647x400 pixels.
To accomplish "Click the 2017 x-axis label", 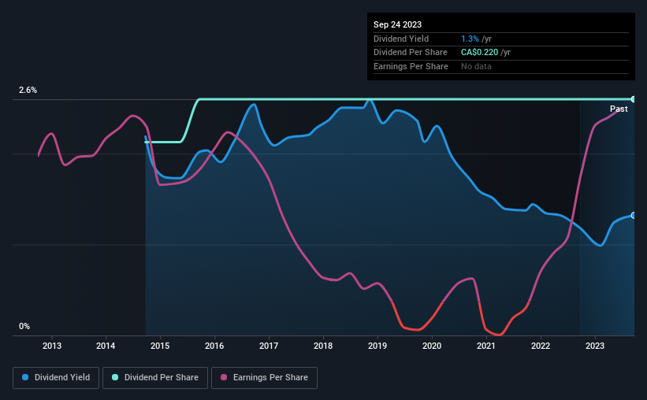I will click(269, 346).
